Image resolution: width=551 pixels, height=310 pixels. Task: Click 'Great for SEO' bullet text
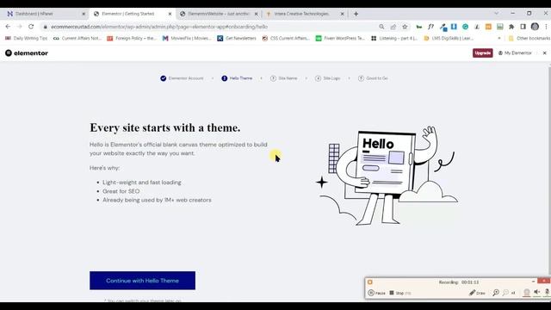coord(121,191)
